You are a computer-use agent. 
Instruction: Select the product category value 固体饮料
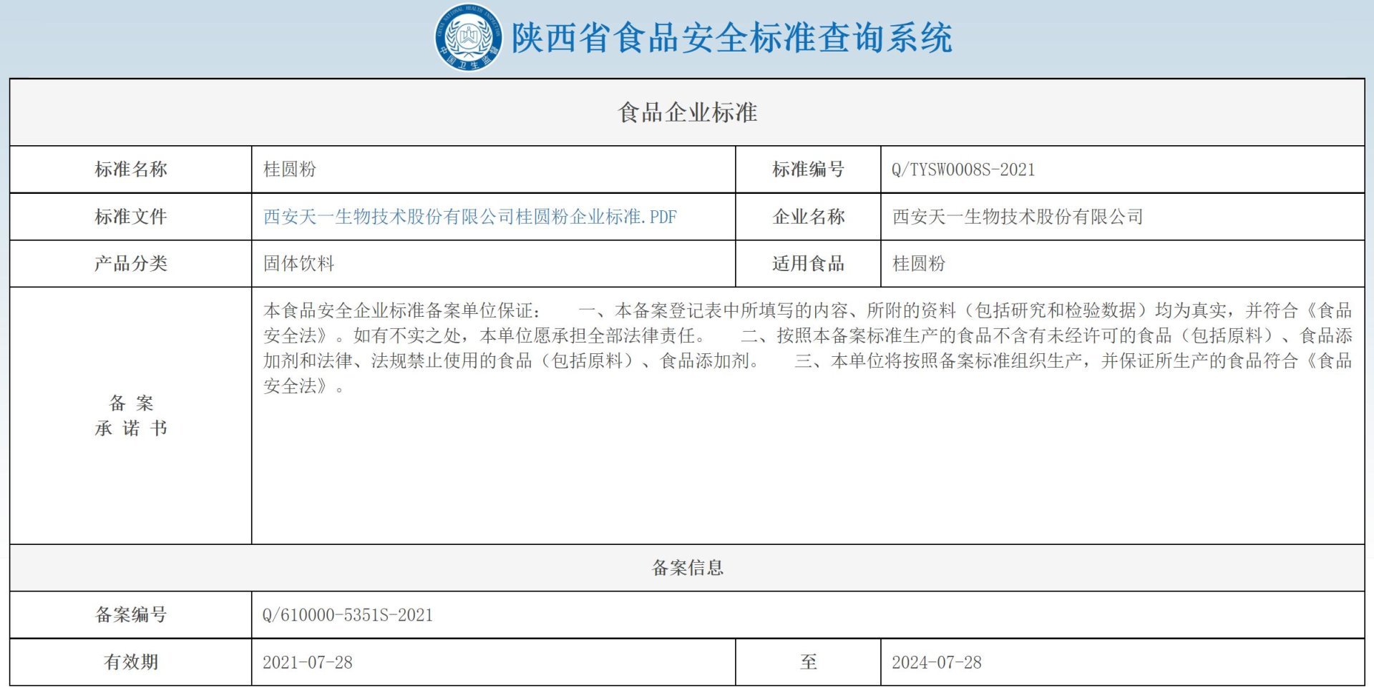(299, 263)
